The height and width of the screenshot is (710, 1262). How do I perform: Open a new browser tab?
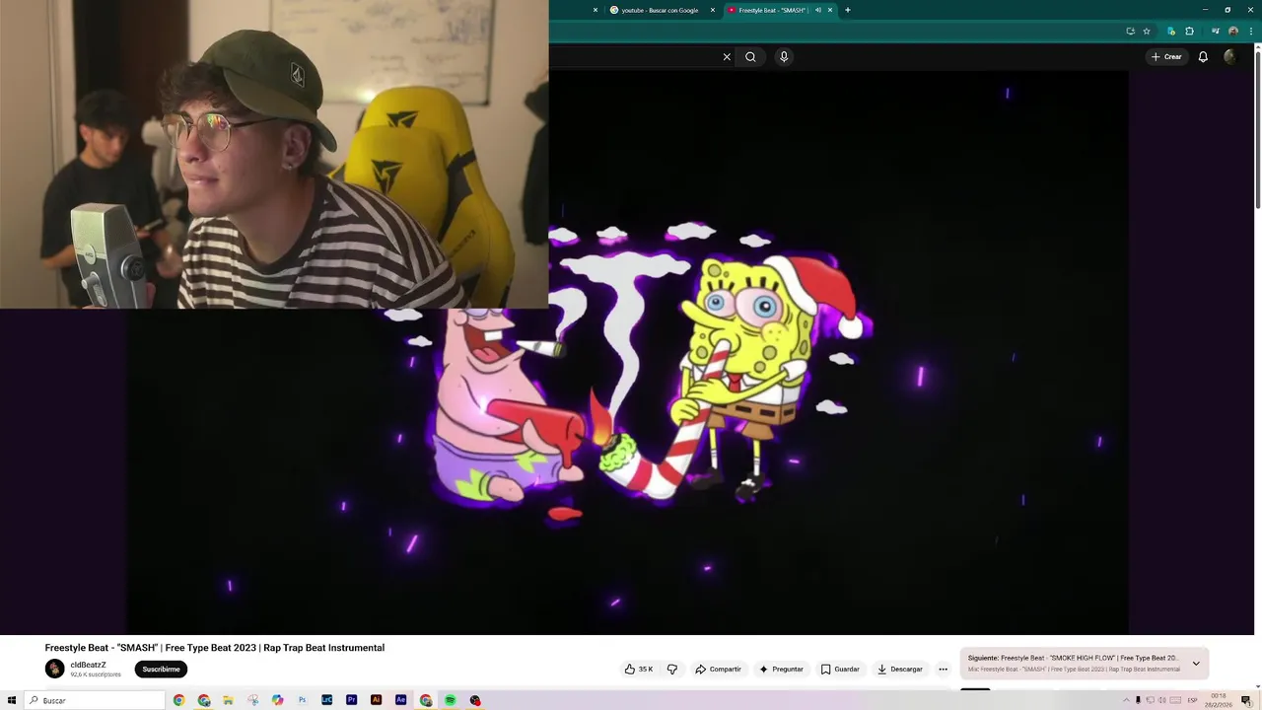click(848, 10)
